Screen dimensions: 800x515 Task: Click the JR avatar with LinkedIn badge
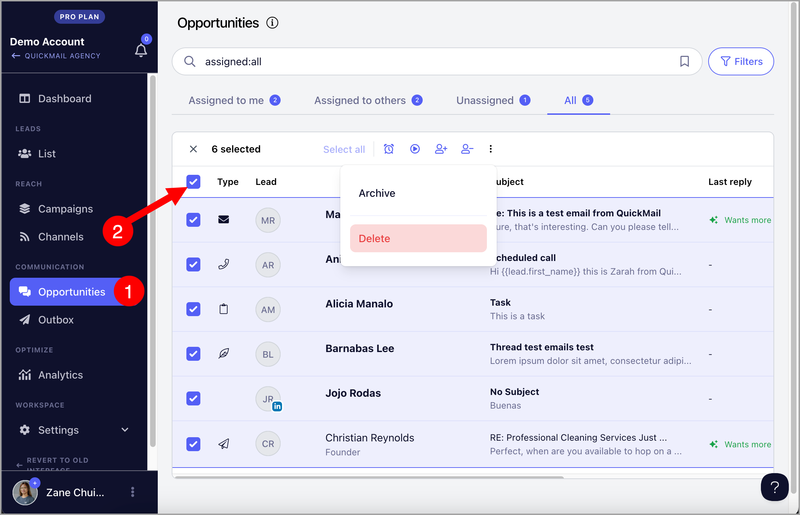click(268, 399)
